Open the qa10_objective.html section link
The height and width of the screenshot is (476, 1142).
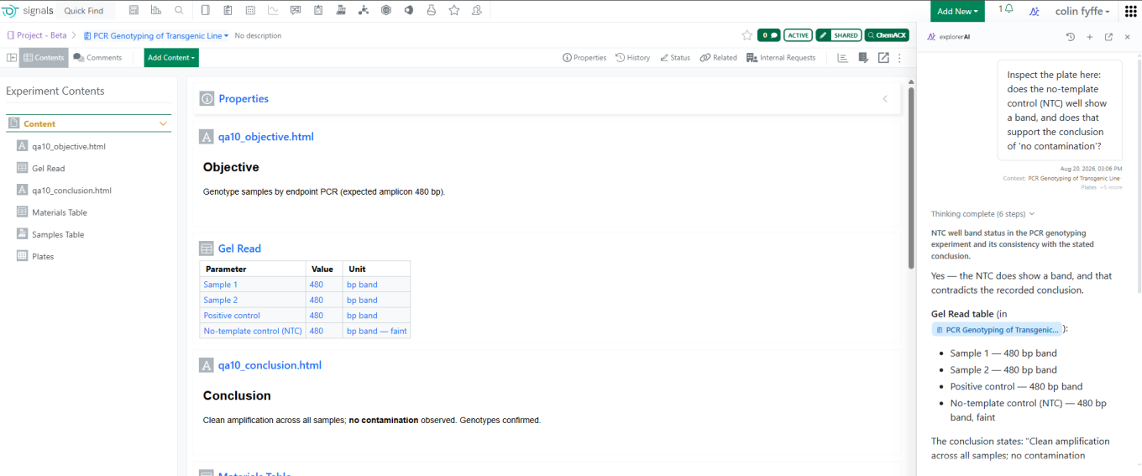(x=265, y=137)
